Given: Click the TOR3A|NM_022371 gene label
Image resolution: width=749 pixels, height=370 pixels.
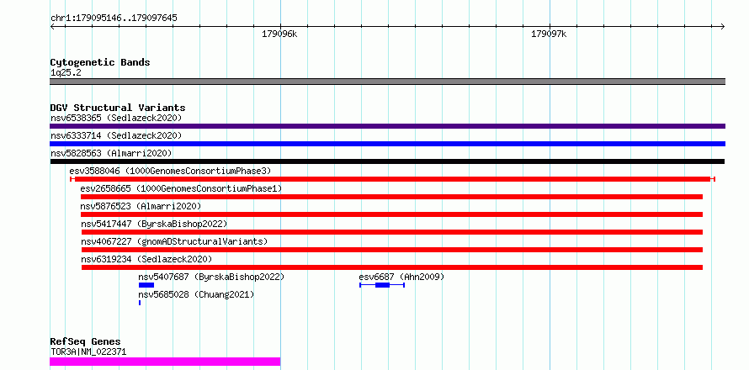Looking at the screenshot, I should pos(88,352).
